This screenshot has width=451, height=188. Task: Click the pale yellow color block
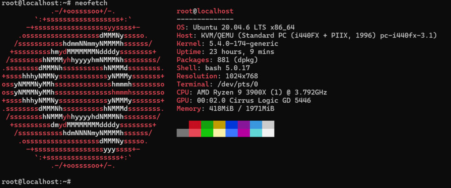pyautogui.click(x=219, y=133)
